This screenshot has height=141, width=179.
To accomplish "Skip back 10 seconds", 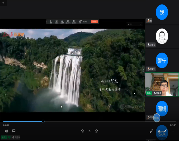I will point(82,131).
